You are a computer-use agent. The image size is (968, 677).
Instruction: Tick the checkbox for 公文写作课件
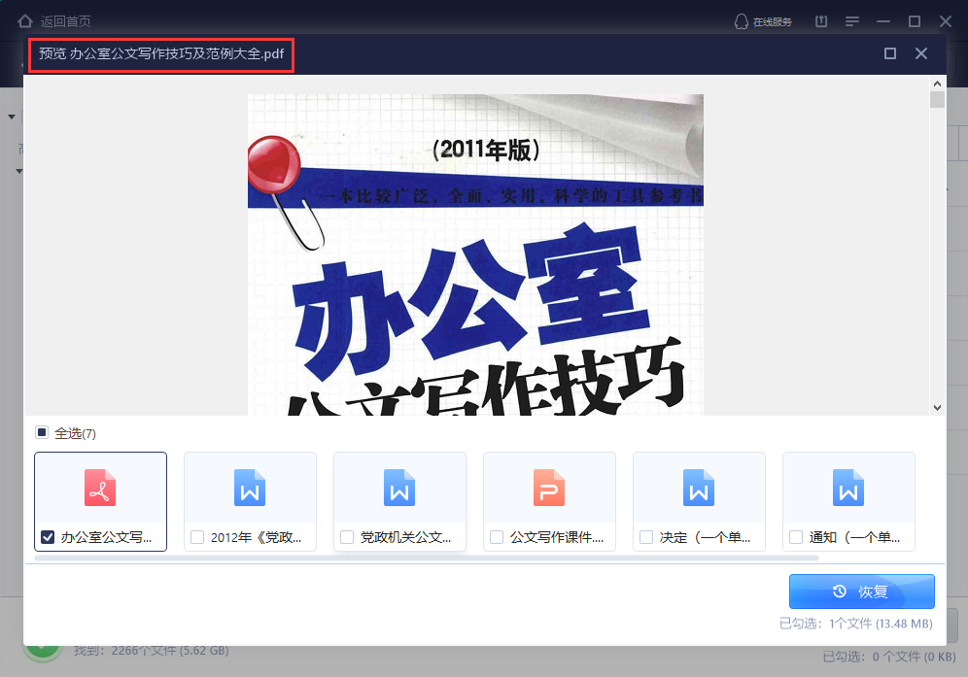point(497,536)
